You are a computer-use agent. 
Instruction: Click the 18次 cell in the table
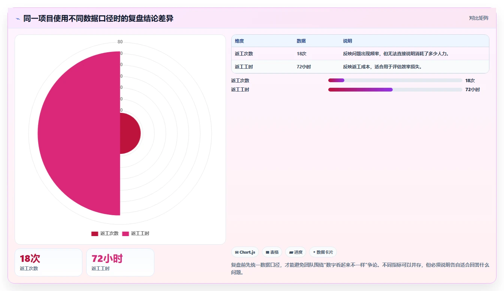click(302, 54)
